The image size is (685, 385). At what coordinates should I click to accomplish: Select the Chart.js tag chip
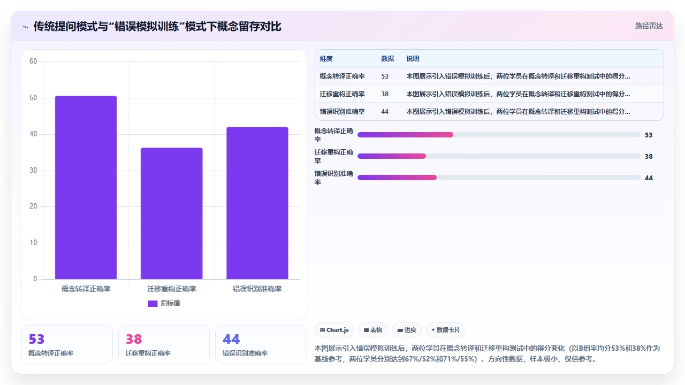tap(334, 330)
